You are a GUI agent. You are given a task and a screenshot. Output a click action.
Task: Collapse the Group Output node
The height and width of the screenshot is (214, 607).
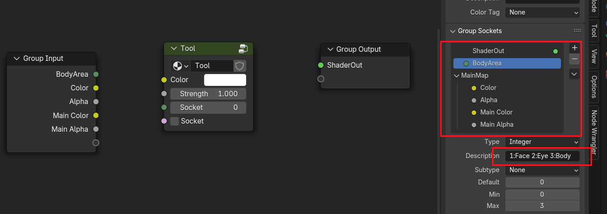point(330,50)
